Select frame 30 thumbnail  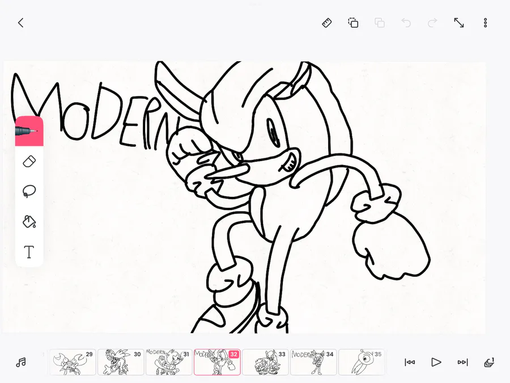(x=121, y=362)
